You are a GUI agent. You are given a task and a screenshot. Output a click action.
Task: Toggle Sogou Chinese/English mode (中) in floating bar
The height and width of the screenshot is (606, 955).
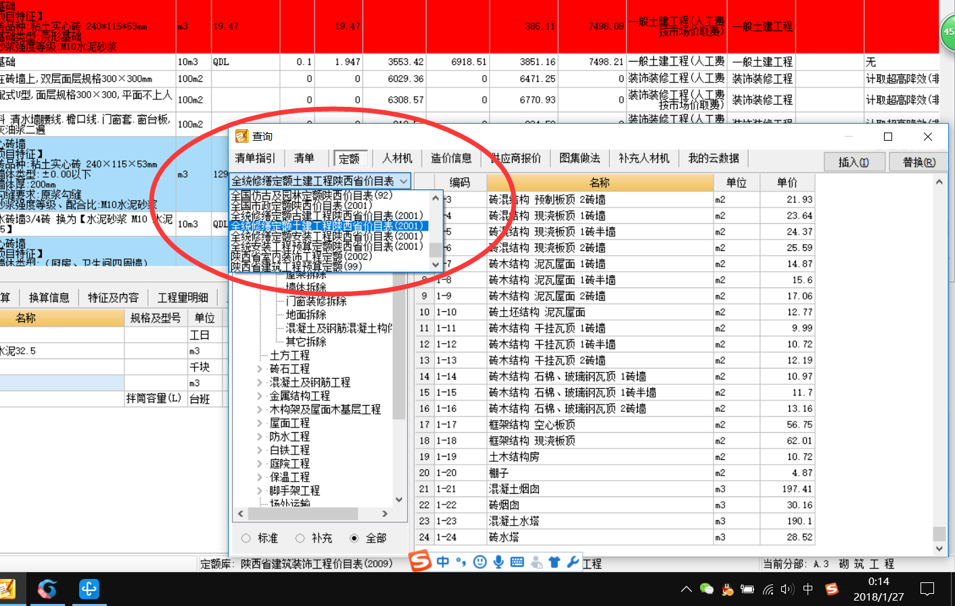(x=443, y=561)
